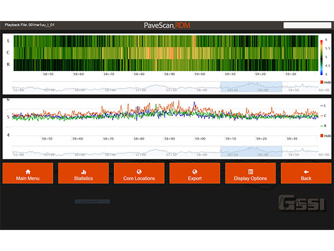Open Core Locations button label
Screen dimensions: 334x251
[x=139, y=178]
